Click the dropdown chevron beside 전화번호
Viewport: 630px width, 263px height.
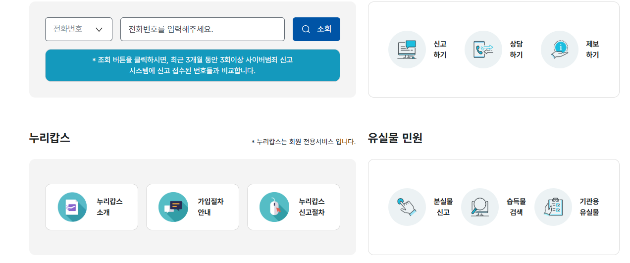click(x=99, y=30)
